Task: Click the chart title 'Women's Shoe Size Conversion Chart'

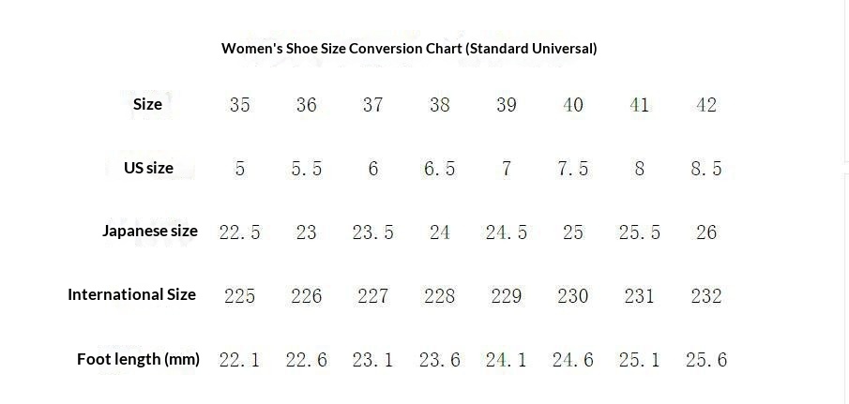Action: click(x=409, y=48)
